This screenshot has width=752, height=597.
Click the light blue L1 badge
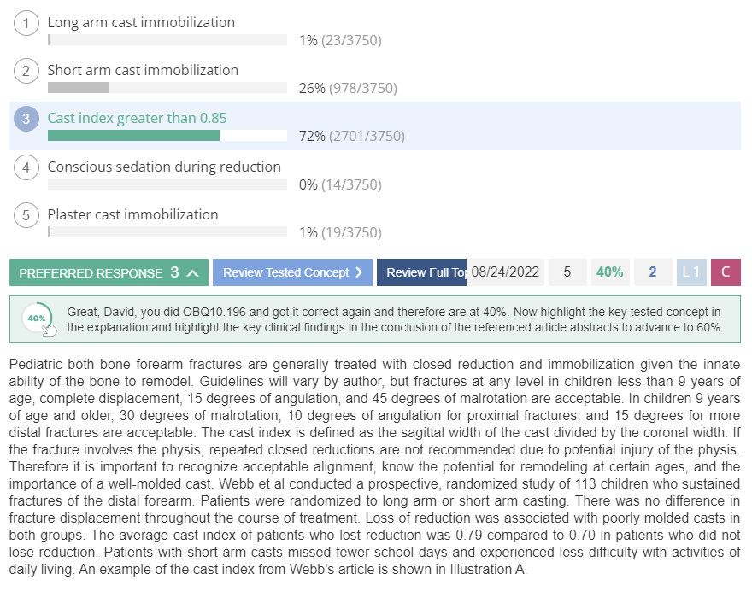pyautogui.click(x=691, y=272)
